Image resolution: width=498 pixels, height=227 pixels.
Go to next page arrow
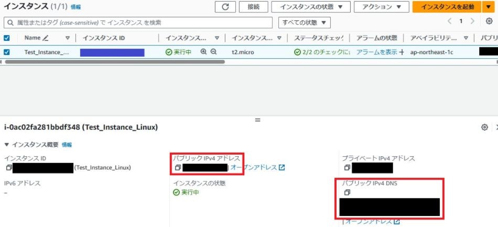coord(472,21)
